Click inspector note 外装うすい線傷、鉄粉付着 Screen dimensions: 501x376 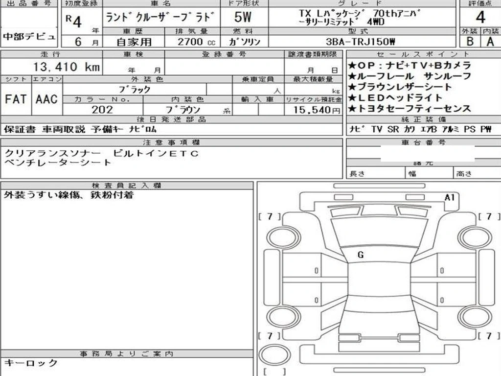(68, 195)
